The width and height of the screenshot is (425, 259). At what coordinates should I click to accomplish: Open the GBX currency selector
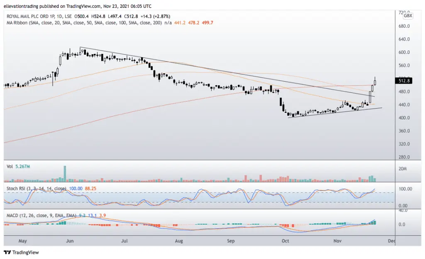[408, 16]
